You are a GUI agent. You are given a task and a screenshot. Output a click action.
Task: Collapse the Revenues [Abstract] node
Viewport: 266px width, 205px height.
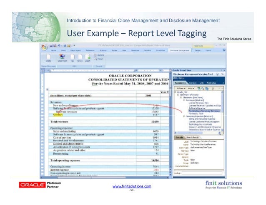click(x=184, y=100)
